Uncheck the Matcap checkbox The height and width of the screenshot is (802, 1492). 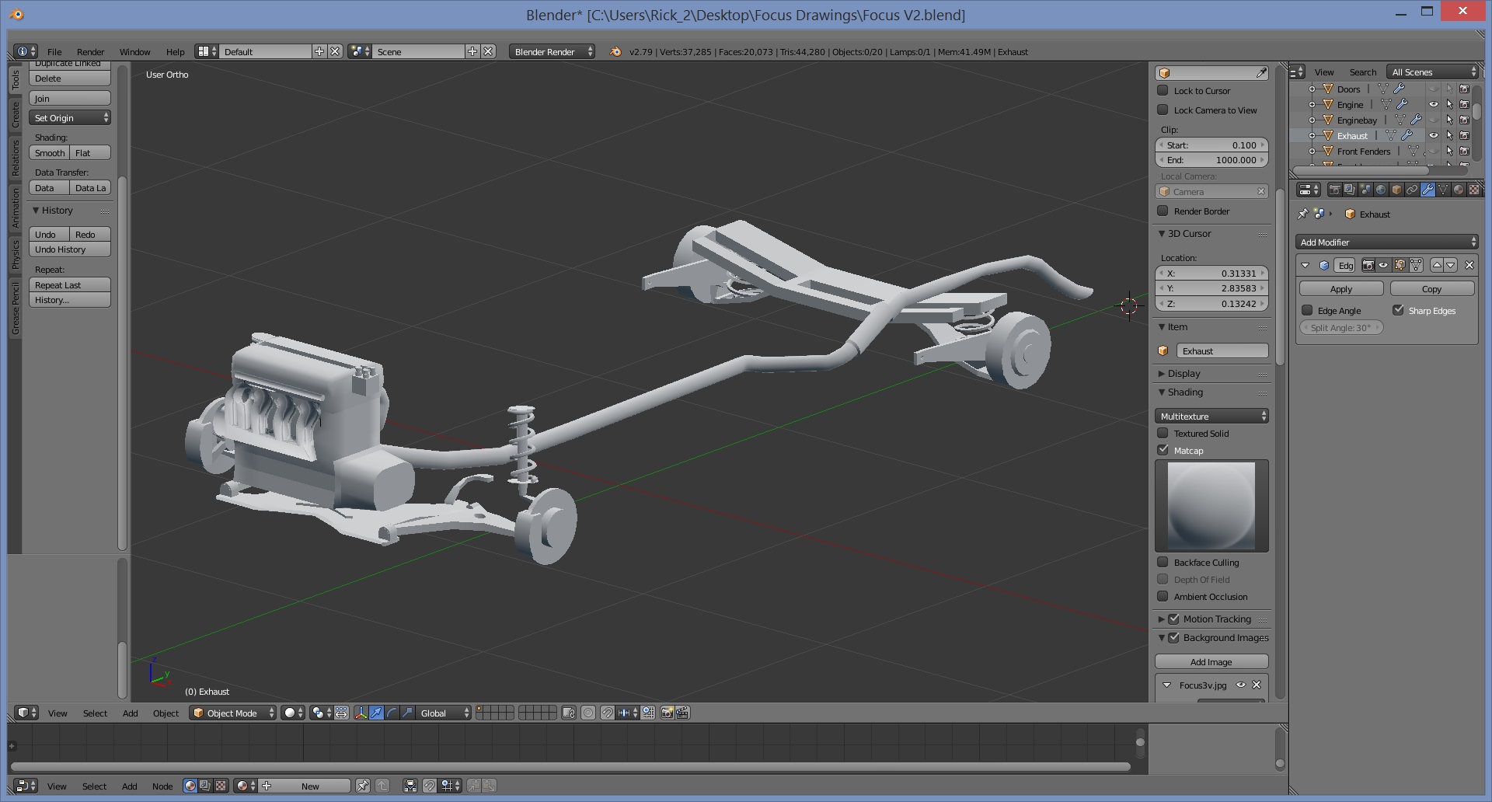1163,450
